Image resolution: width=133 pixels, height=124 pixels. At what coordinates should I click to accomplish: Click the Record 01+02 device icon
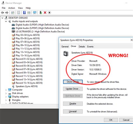tap(13, 59)
